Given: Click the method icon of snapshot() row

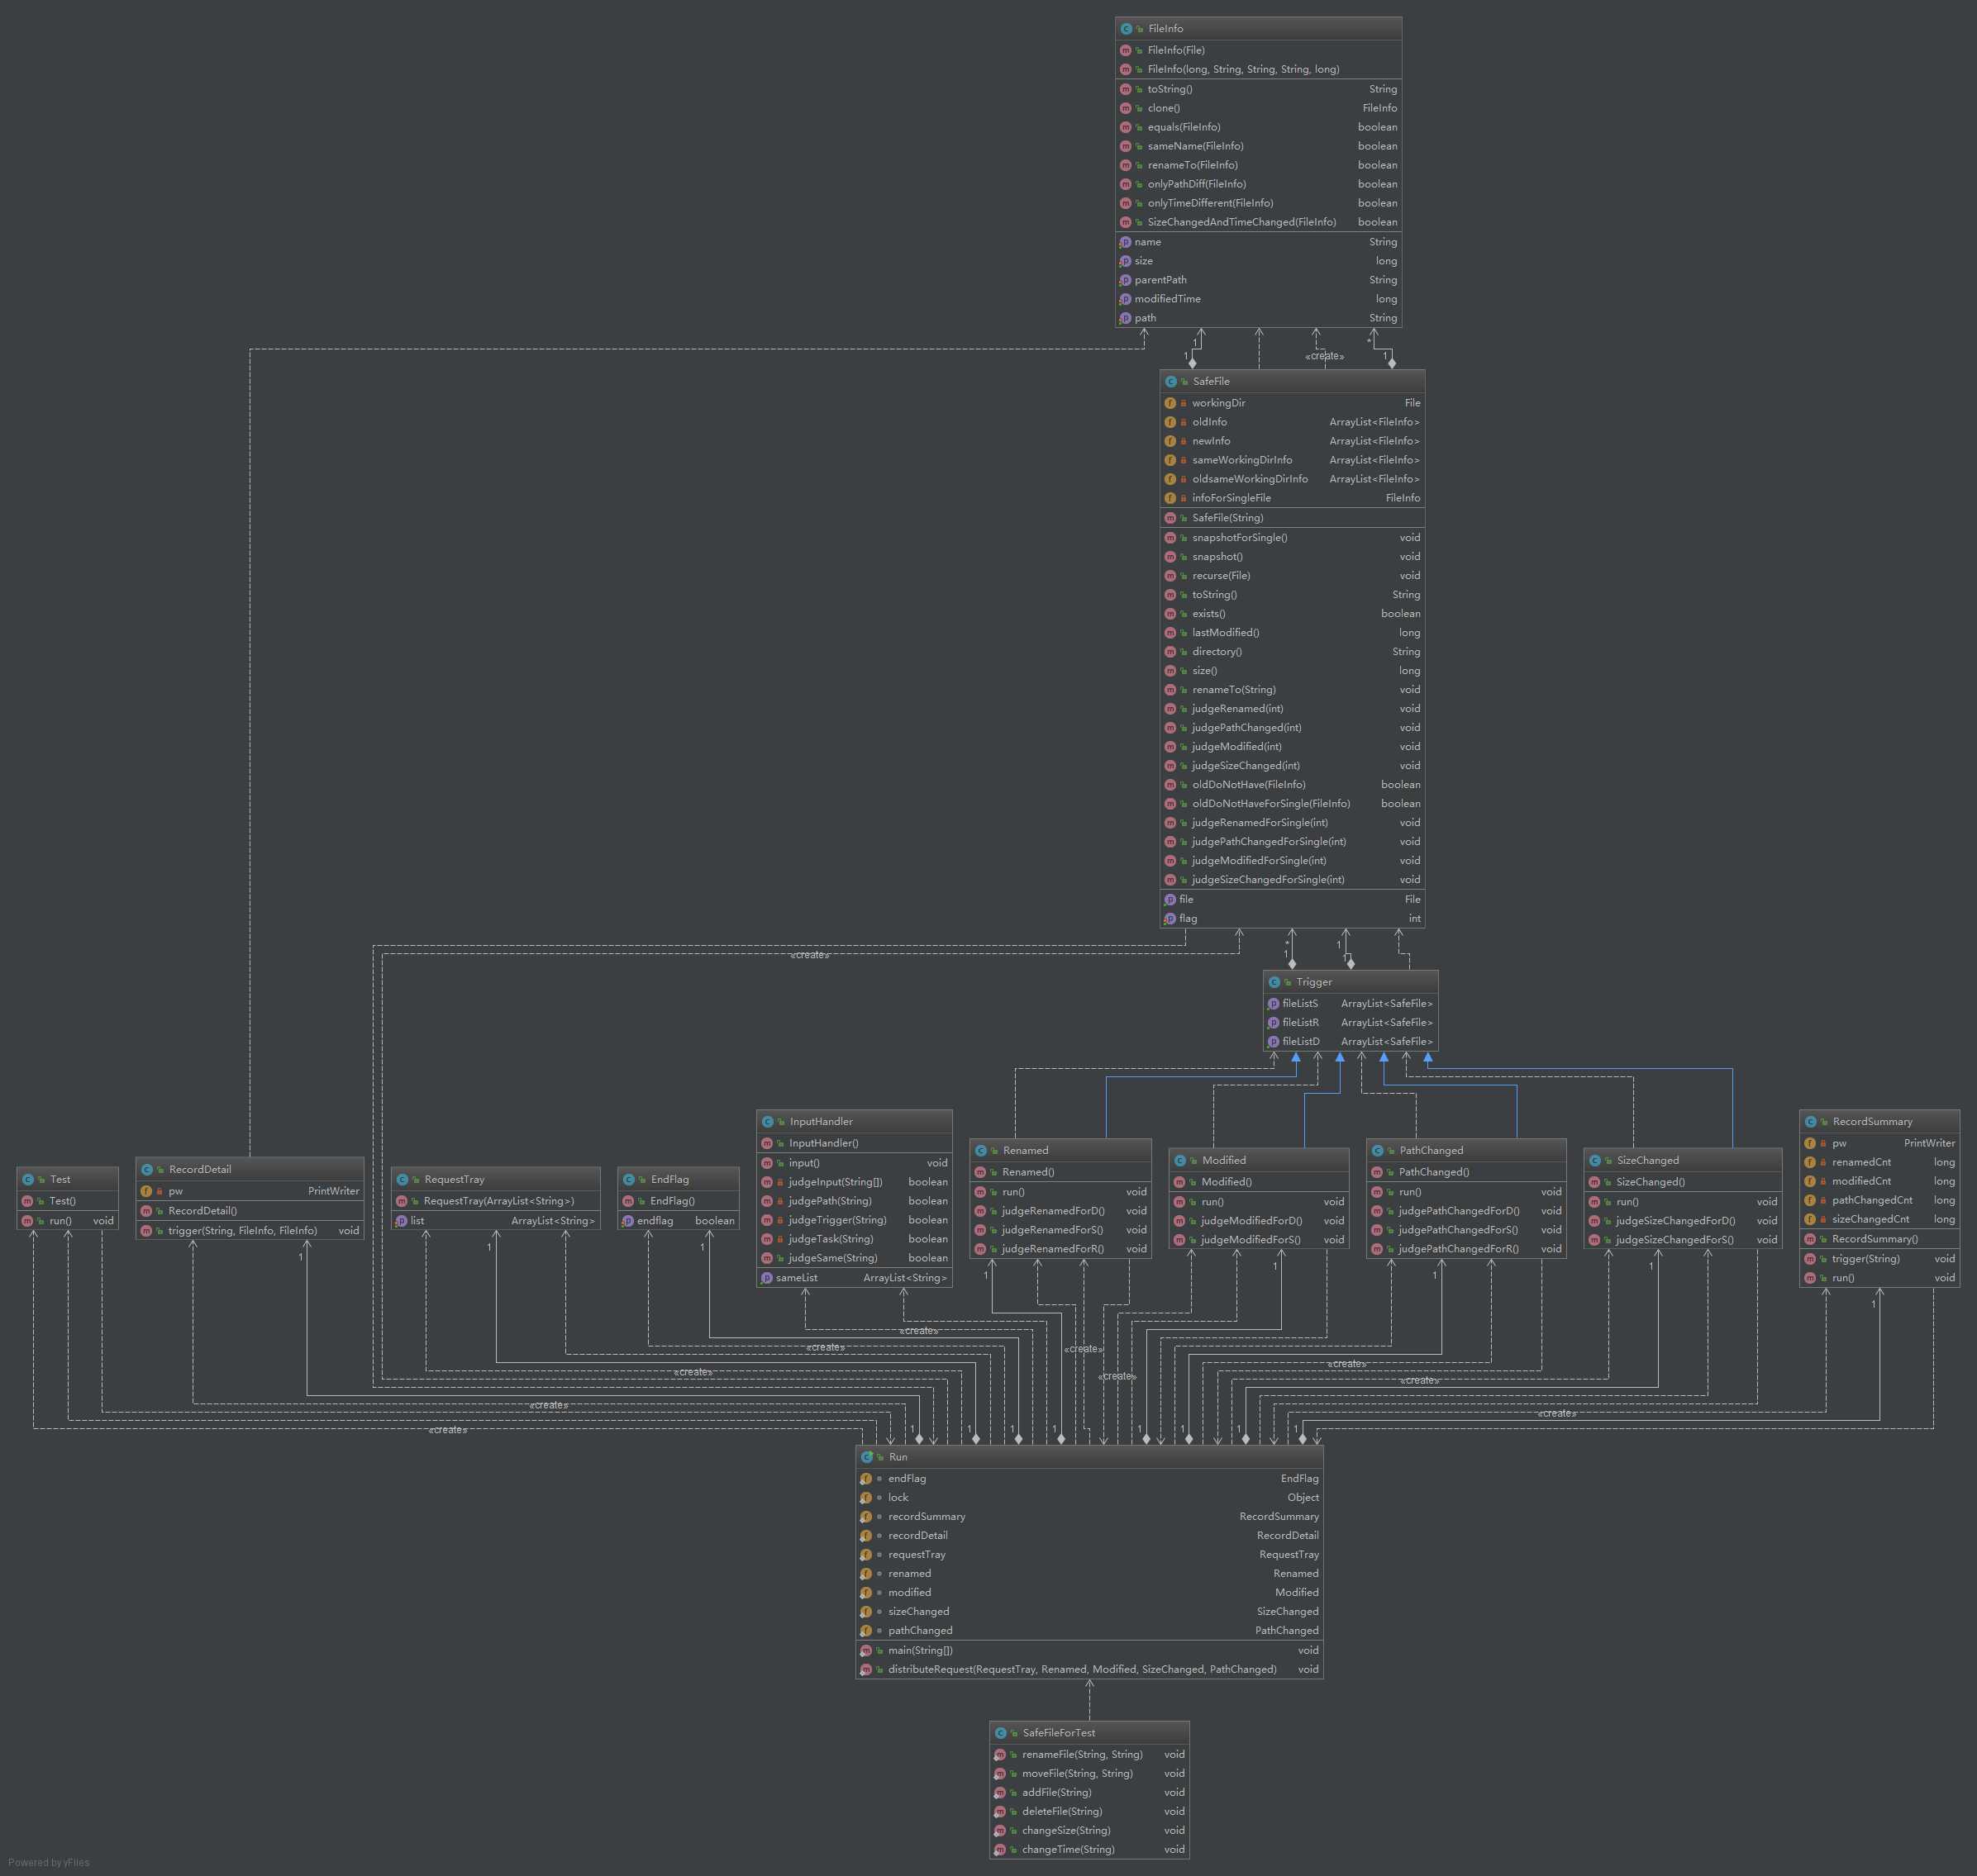Looking at the screenshot, I should tap(1170, 557).
